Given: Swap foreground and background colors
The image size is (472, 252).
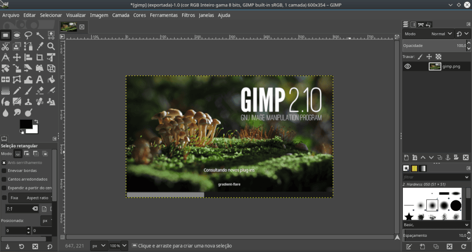Looking at the screenshot, I should point(36,122).
